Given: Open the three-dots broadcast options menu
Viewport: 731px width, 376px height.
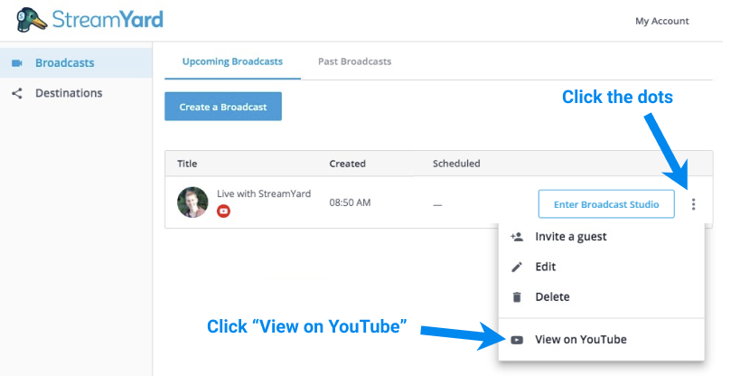Looking at the screenshot, I should pyautogui.click(x=693, y=204).
